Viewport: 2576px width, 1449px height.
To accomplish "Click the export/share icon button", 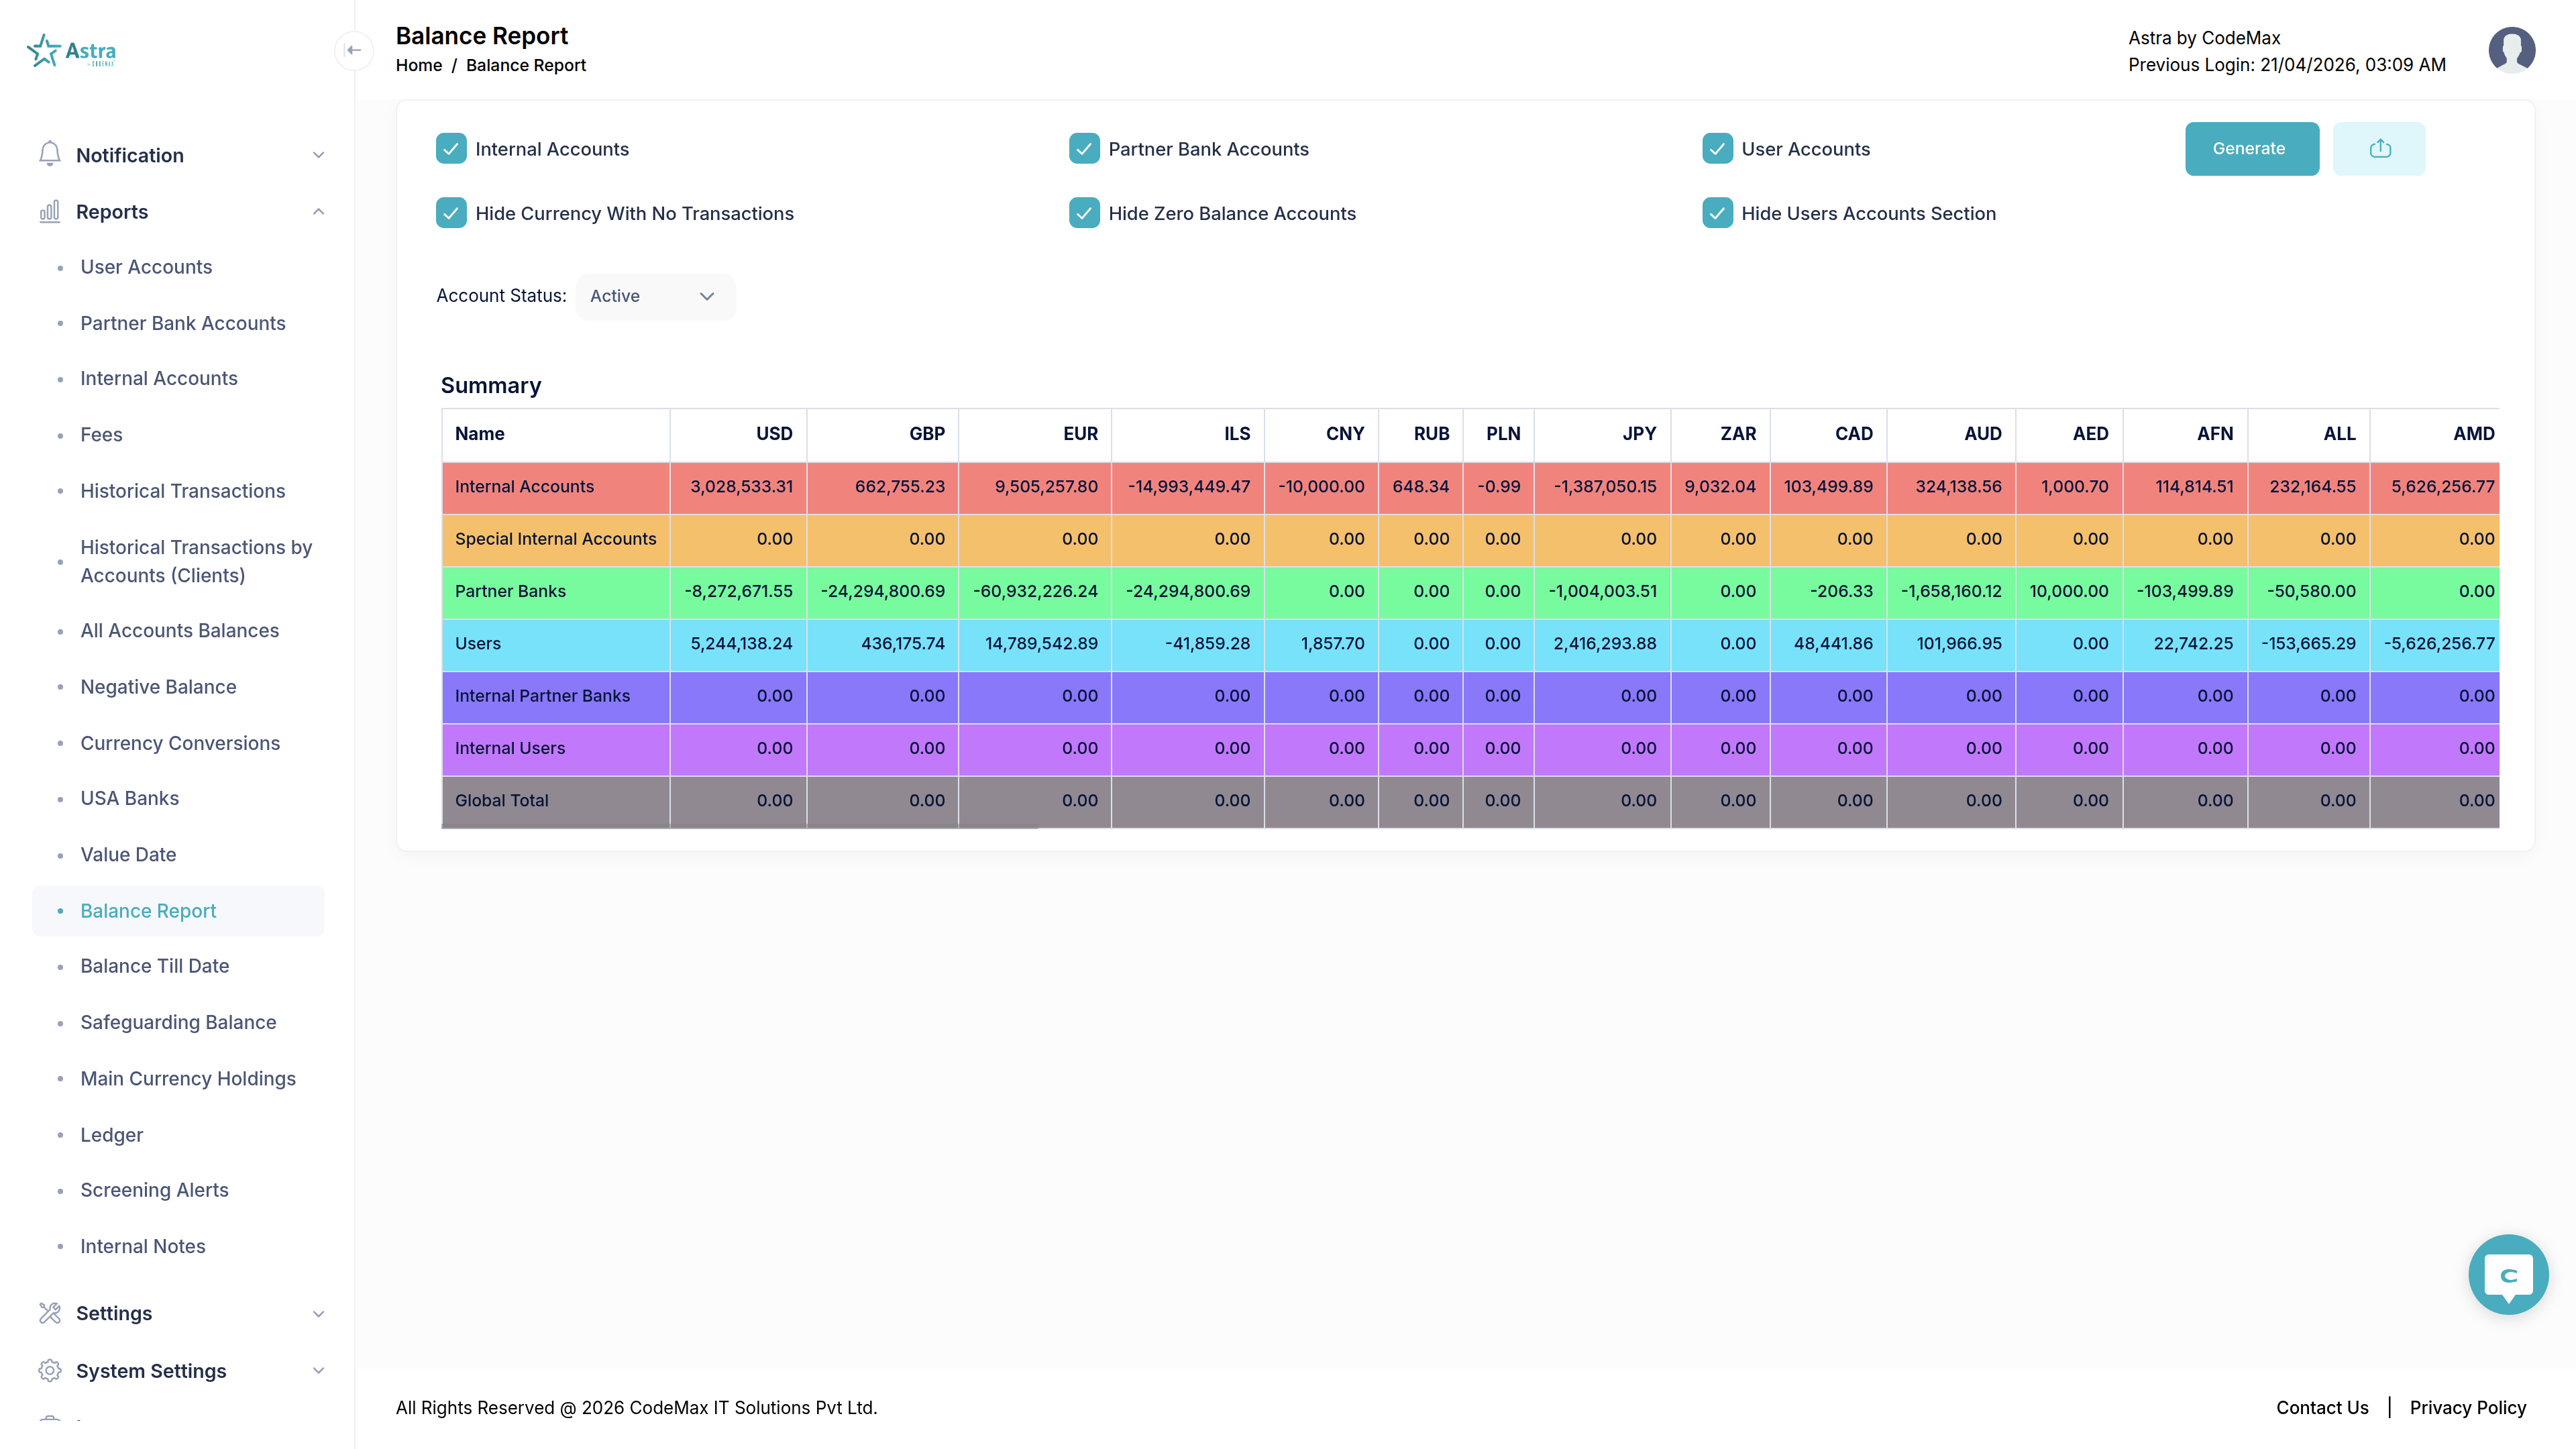I will 2379,149.
